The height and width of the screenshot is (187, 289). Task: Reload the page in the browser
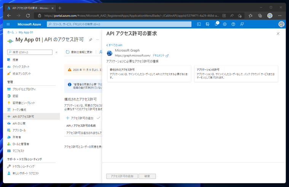click(x=28, y=16)
